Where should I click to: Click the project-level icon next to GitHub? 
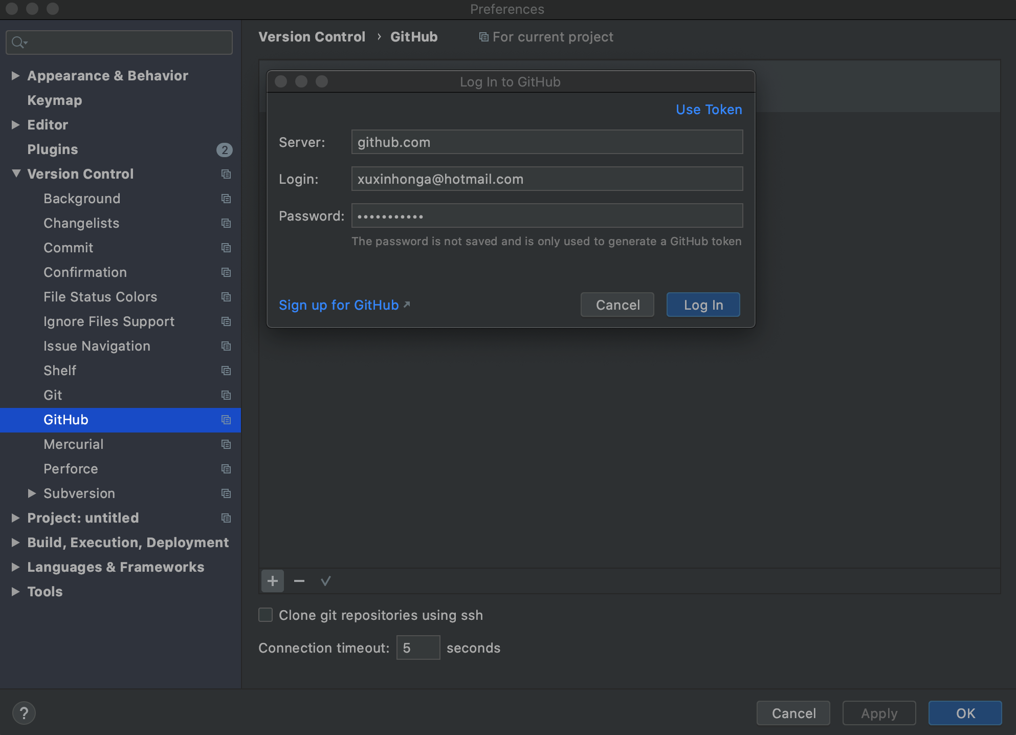pyautogui.click(x=226, y=420)
